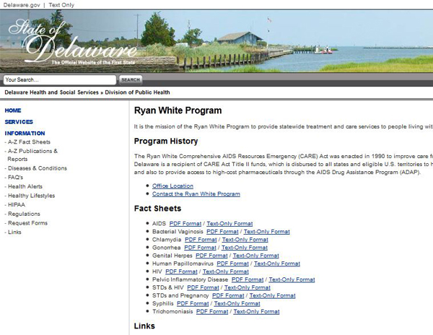433x335 pixels.
Task: Click the Program History heading
Action: tap(166, 141)
